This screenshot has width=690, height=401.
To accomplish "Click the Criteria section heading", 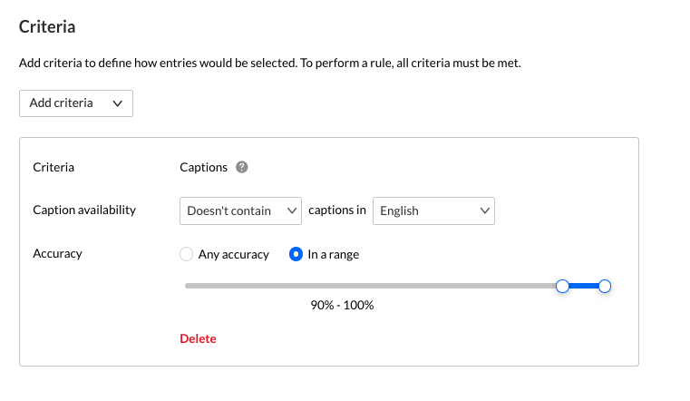I will (47, 26).
